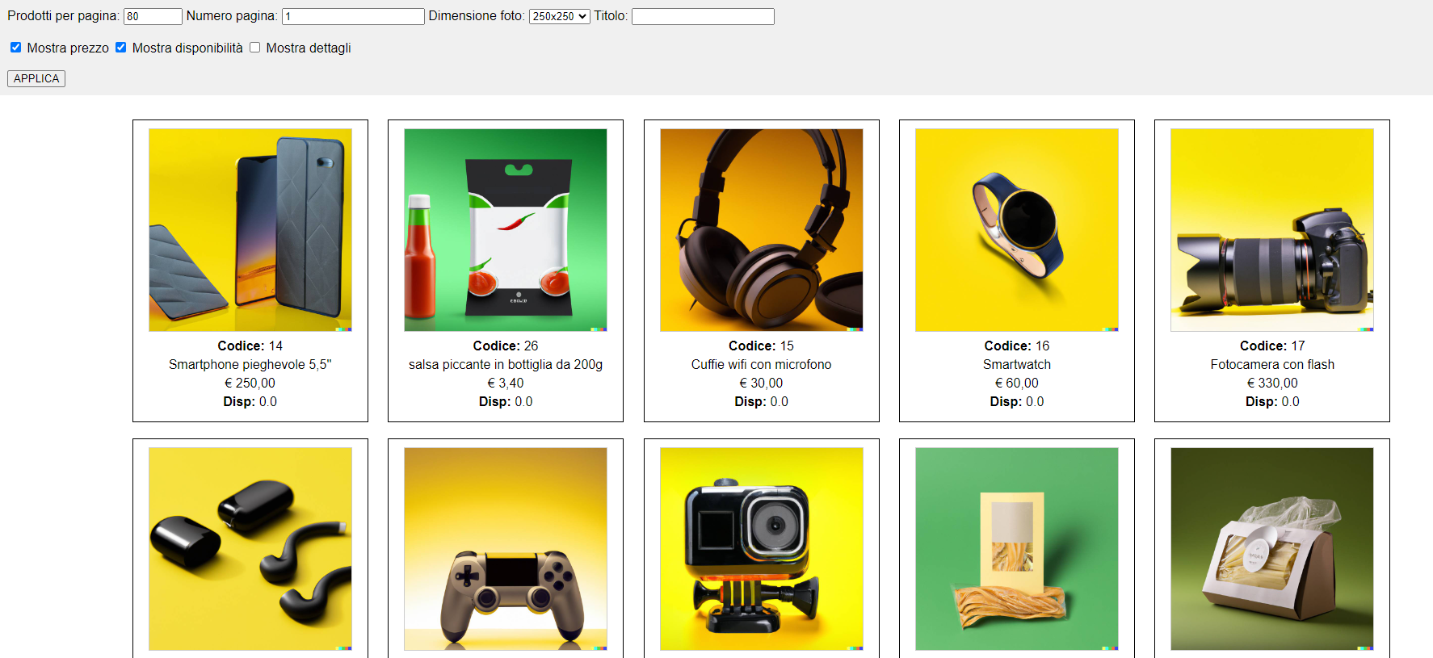Click the Smartphone pieghevole 5,5" title

[250, 365]
